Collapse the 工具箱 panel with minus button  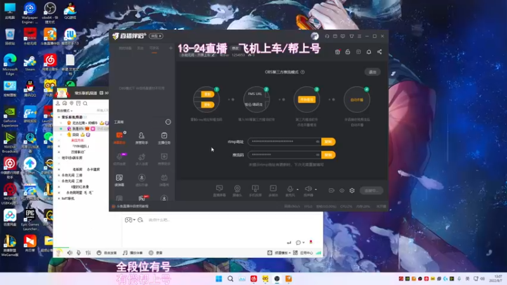click(168, 122)
